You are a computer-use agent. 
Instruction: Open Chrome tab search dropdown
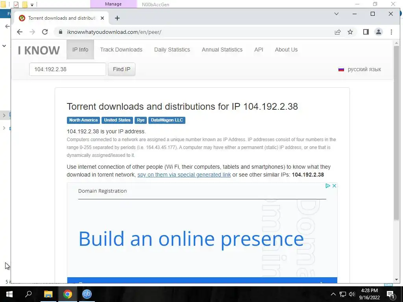pyautogui.click(x=336, y=14)
